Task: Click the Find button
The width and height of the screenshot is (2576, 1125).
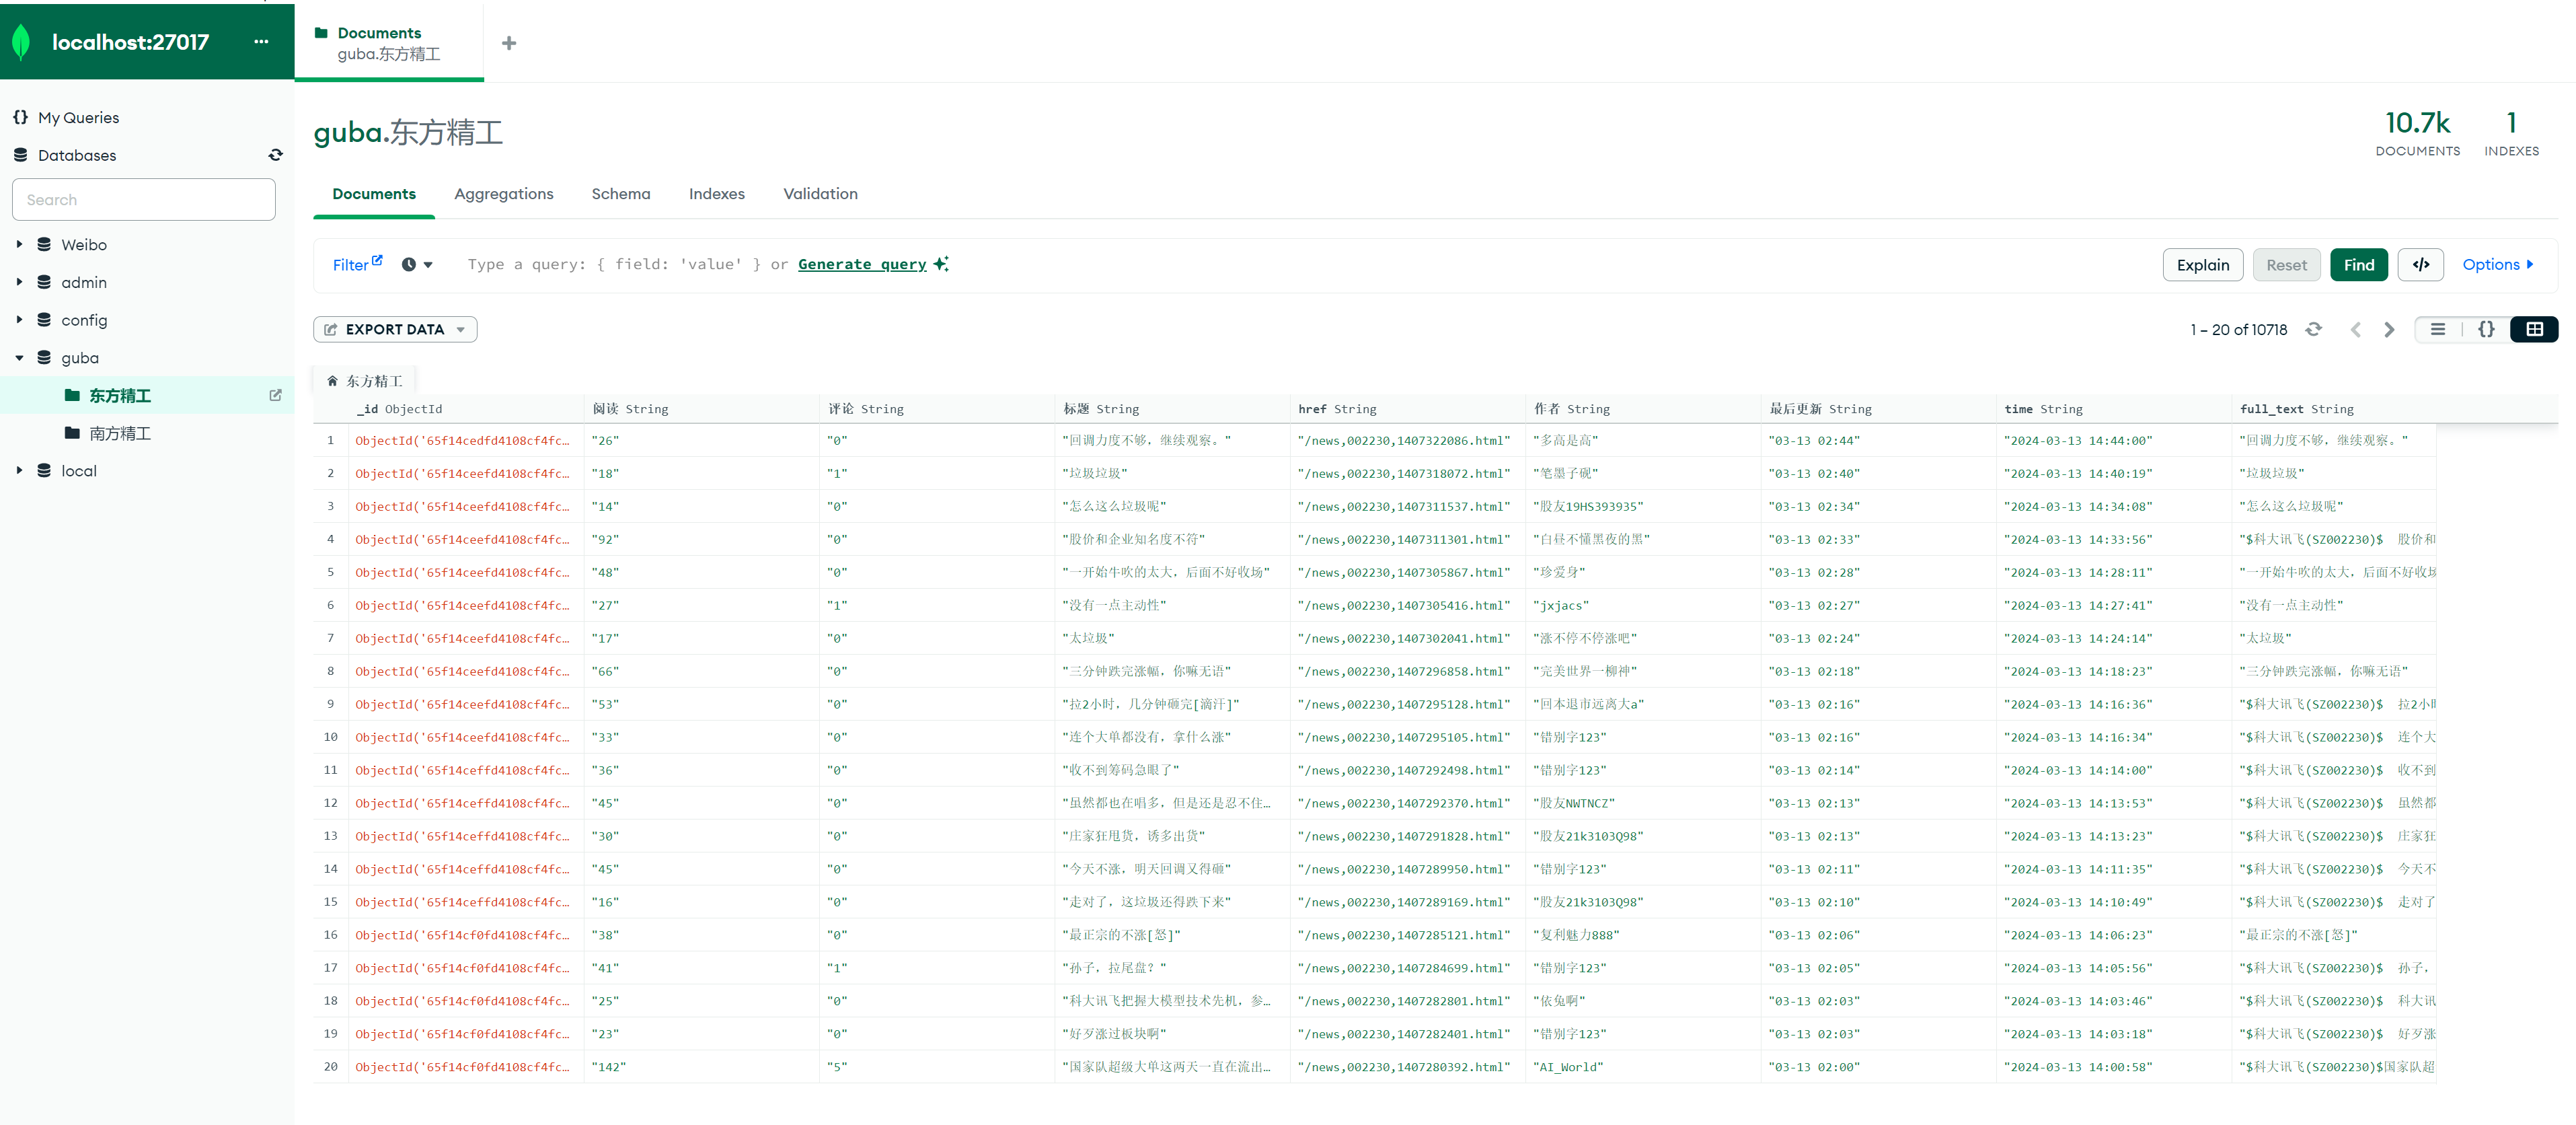Action: tap(2359, 265)
